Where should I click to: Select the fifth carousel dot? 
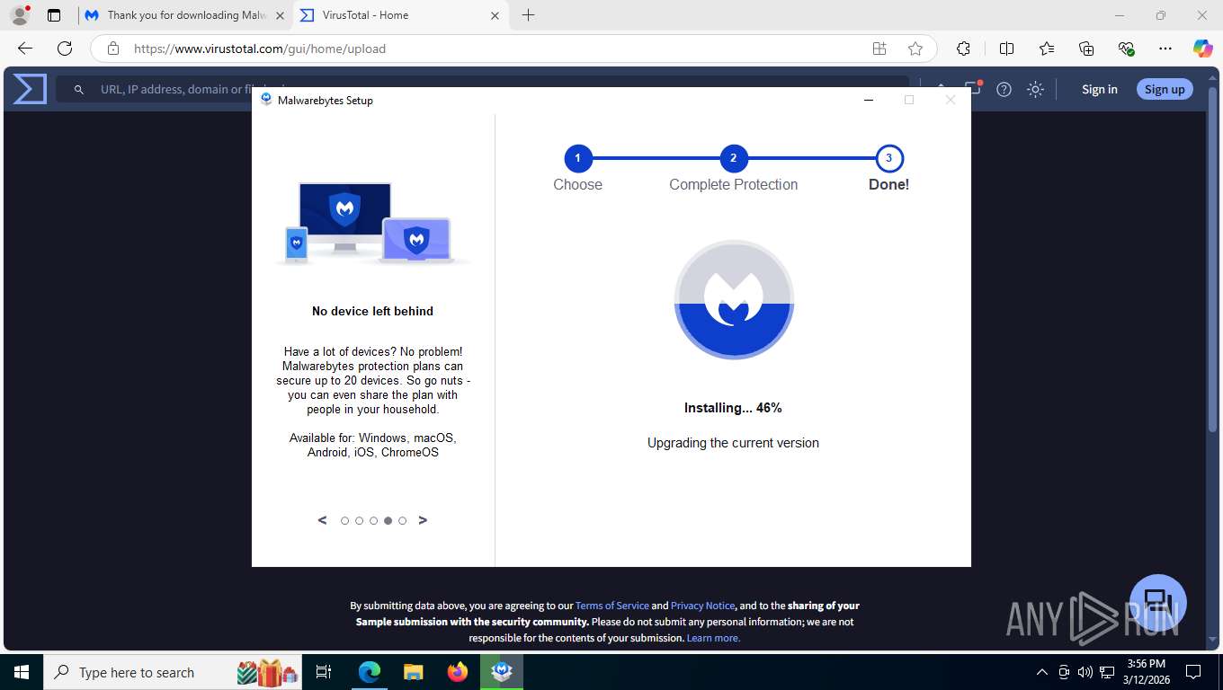pyautogui.click(x=402, y=521)
